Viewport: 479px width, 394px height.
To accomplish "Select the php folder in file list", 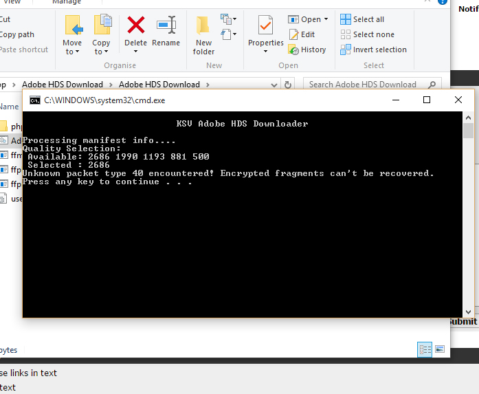I will 11,126.
